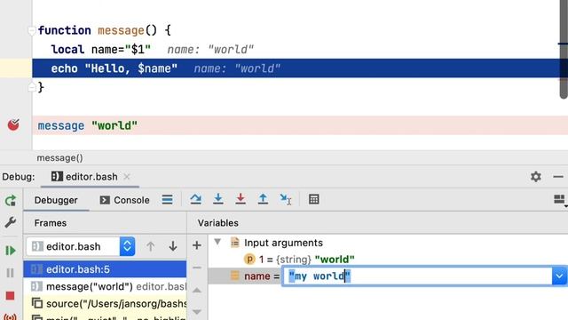Move watch up with the triangle icon
The image size is (568, 320).
pyautogui.click(x=197, y=291)
